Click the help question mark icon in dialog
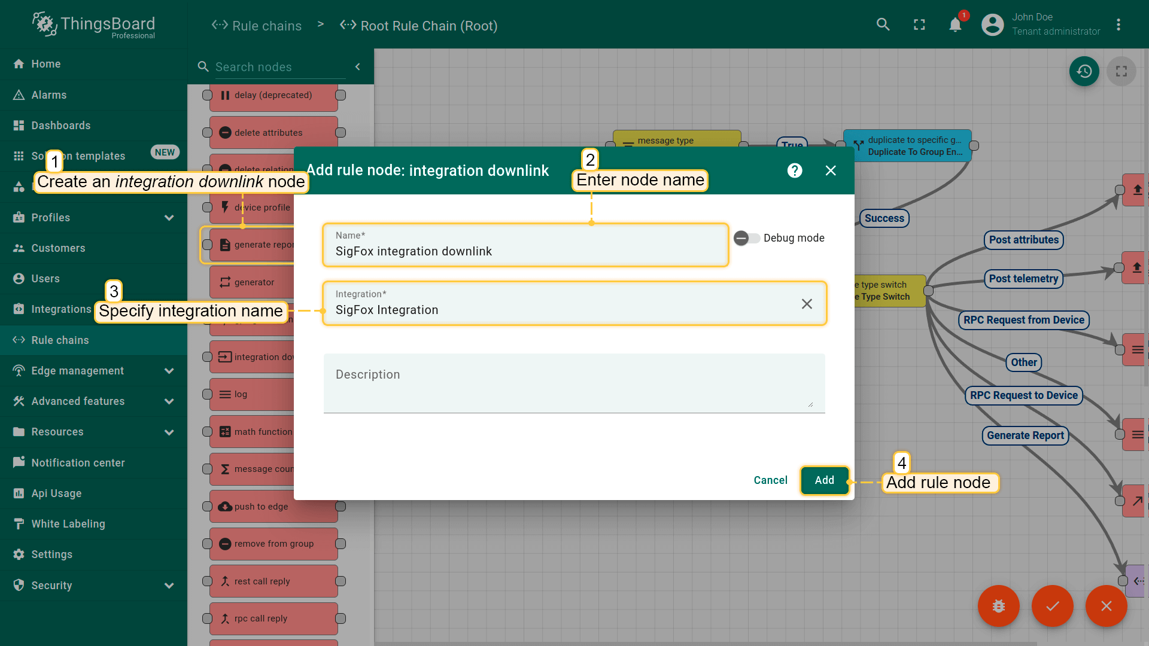The width and height of the screenshot is (1149, 646). [x=794, y=170]
